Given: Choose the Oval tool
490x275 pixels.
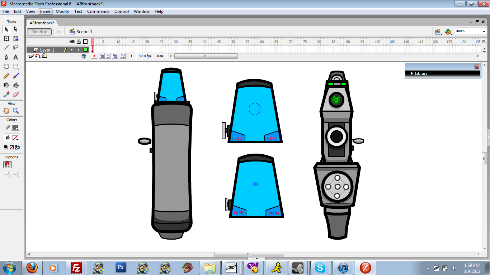Looking at the screenshot, I should pos(6,67).
